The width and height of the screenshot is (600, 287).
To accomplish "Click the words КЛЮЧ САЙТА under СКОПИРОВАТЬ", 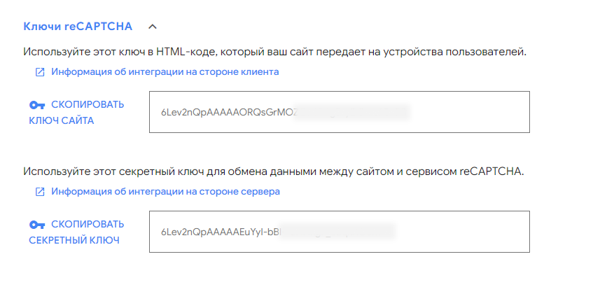I will coord(61,121).
